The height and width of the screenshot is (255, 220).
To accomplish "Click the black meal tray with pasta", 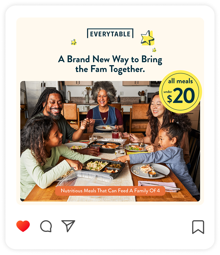I will coord(103,168).
